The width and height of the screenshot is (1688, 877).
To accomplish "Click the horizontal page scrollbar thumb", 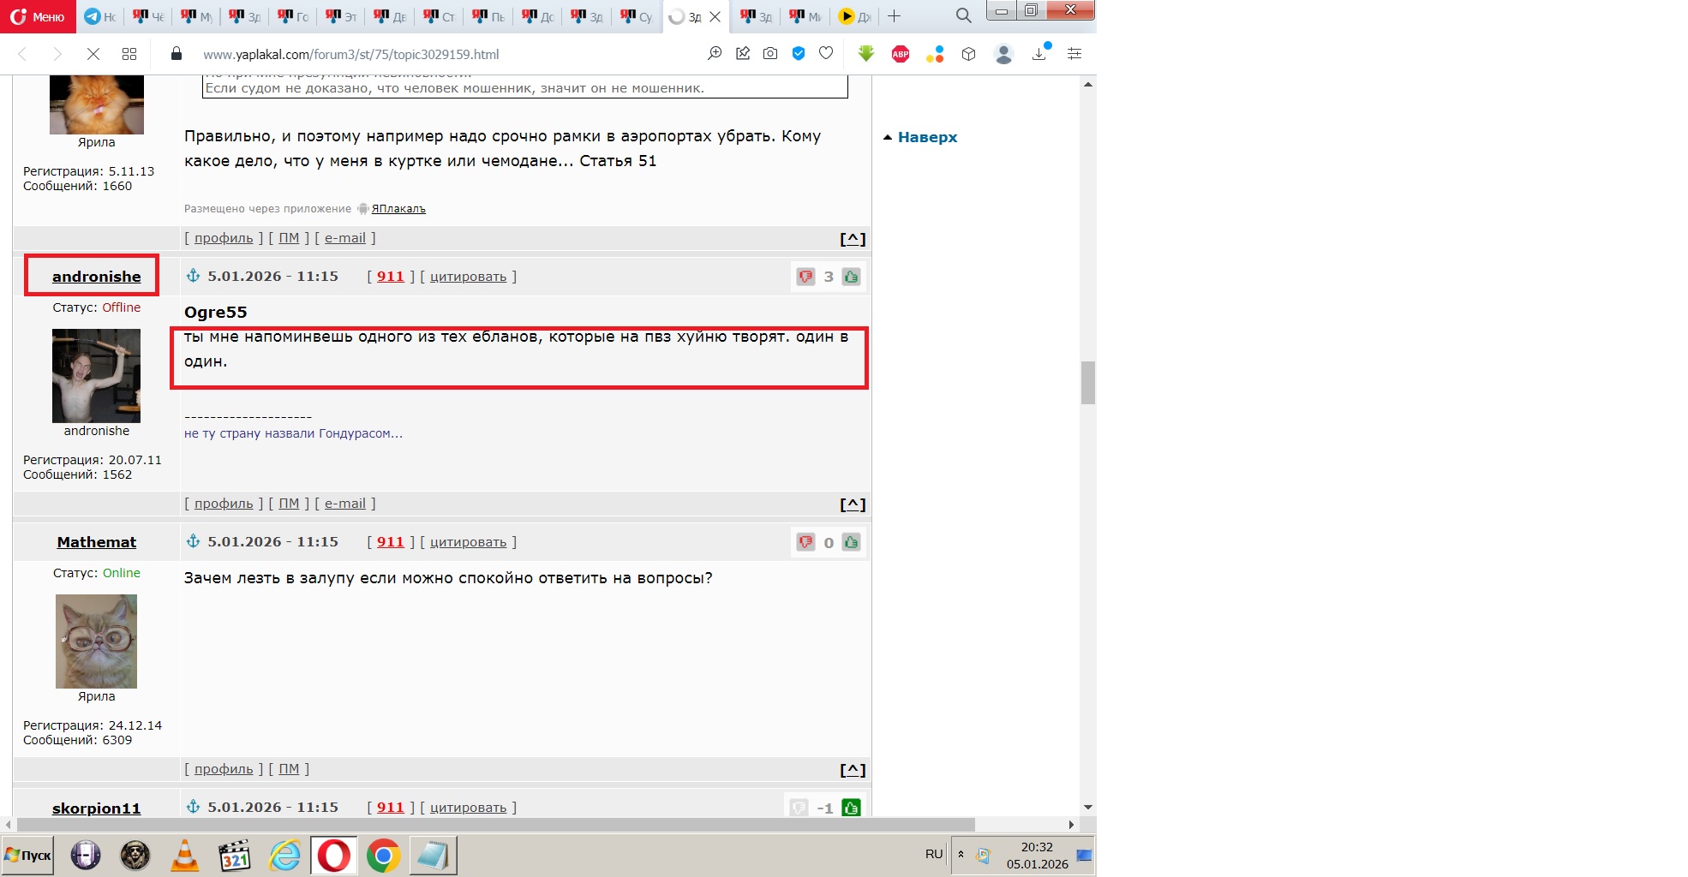I will click(x=495, y=825).
